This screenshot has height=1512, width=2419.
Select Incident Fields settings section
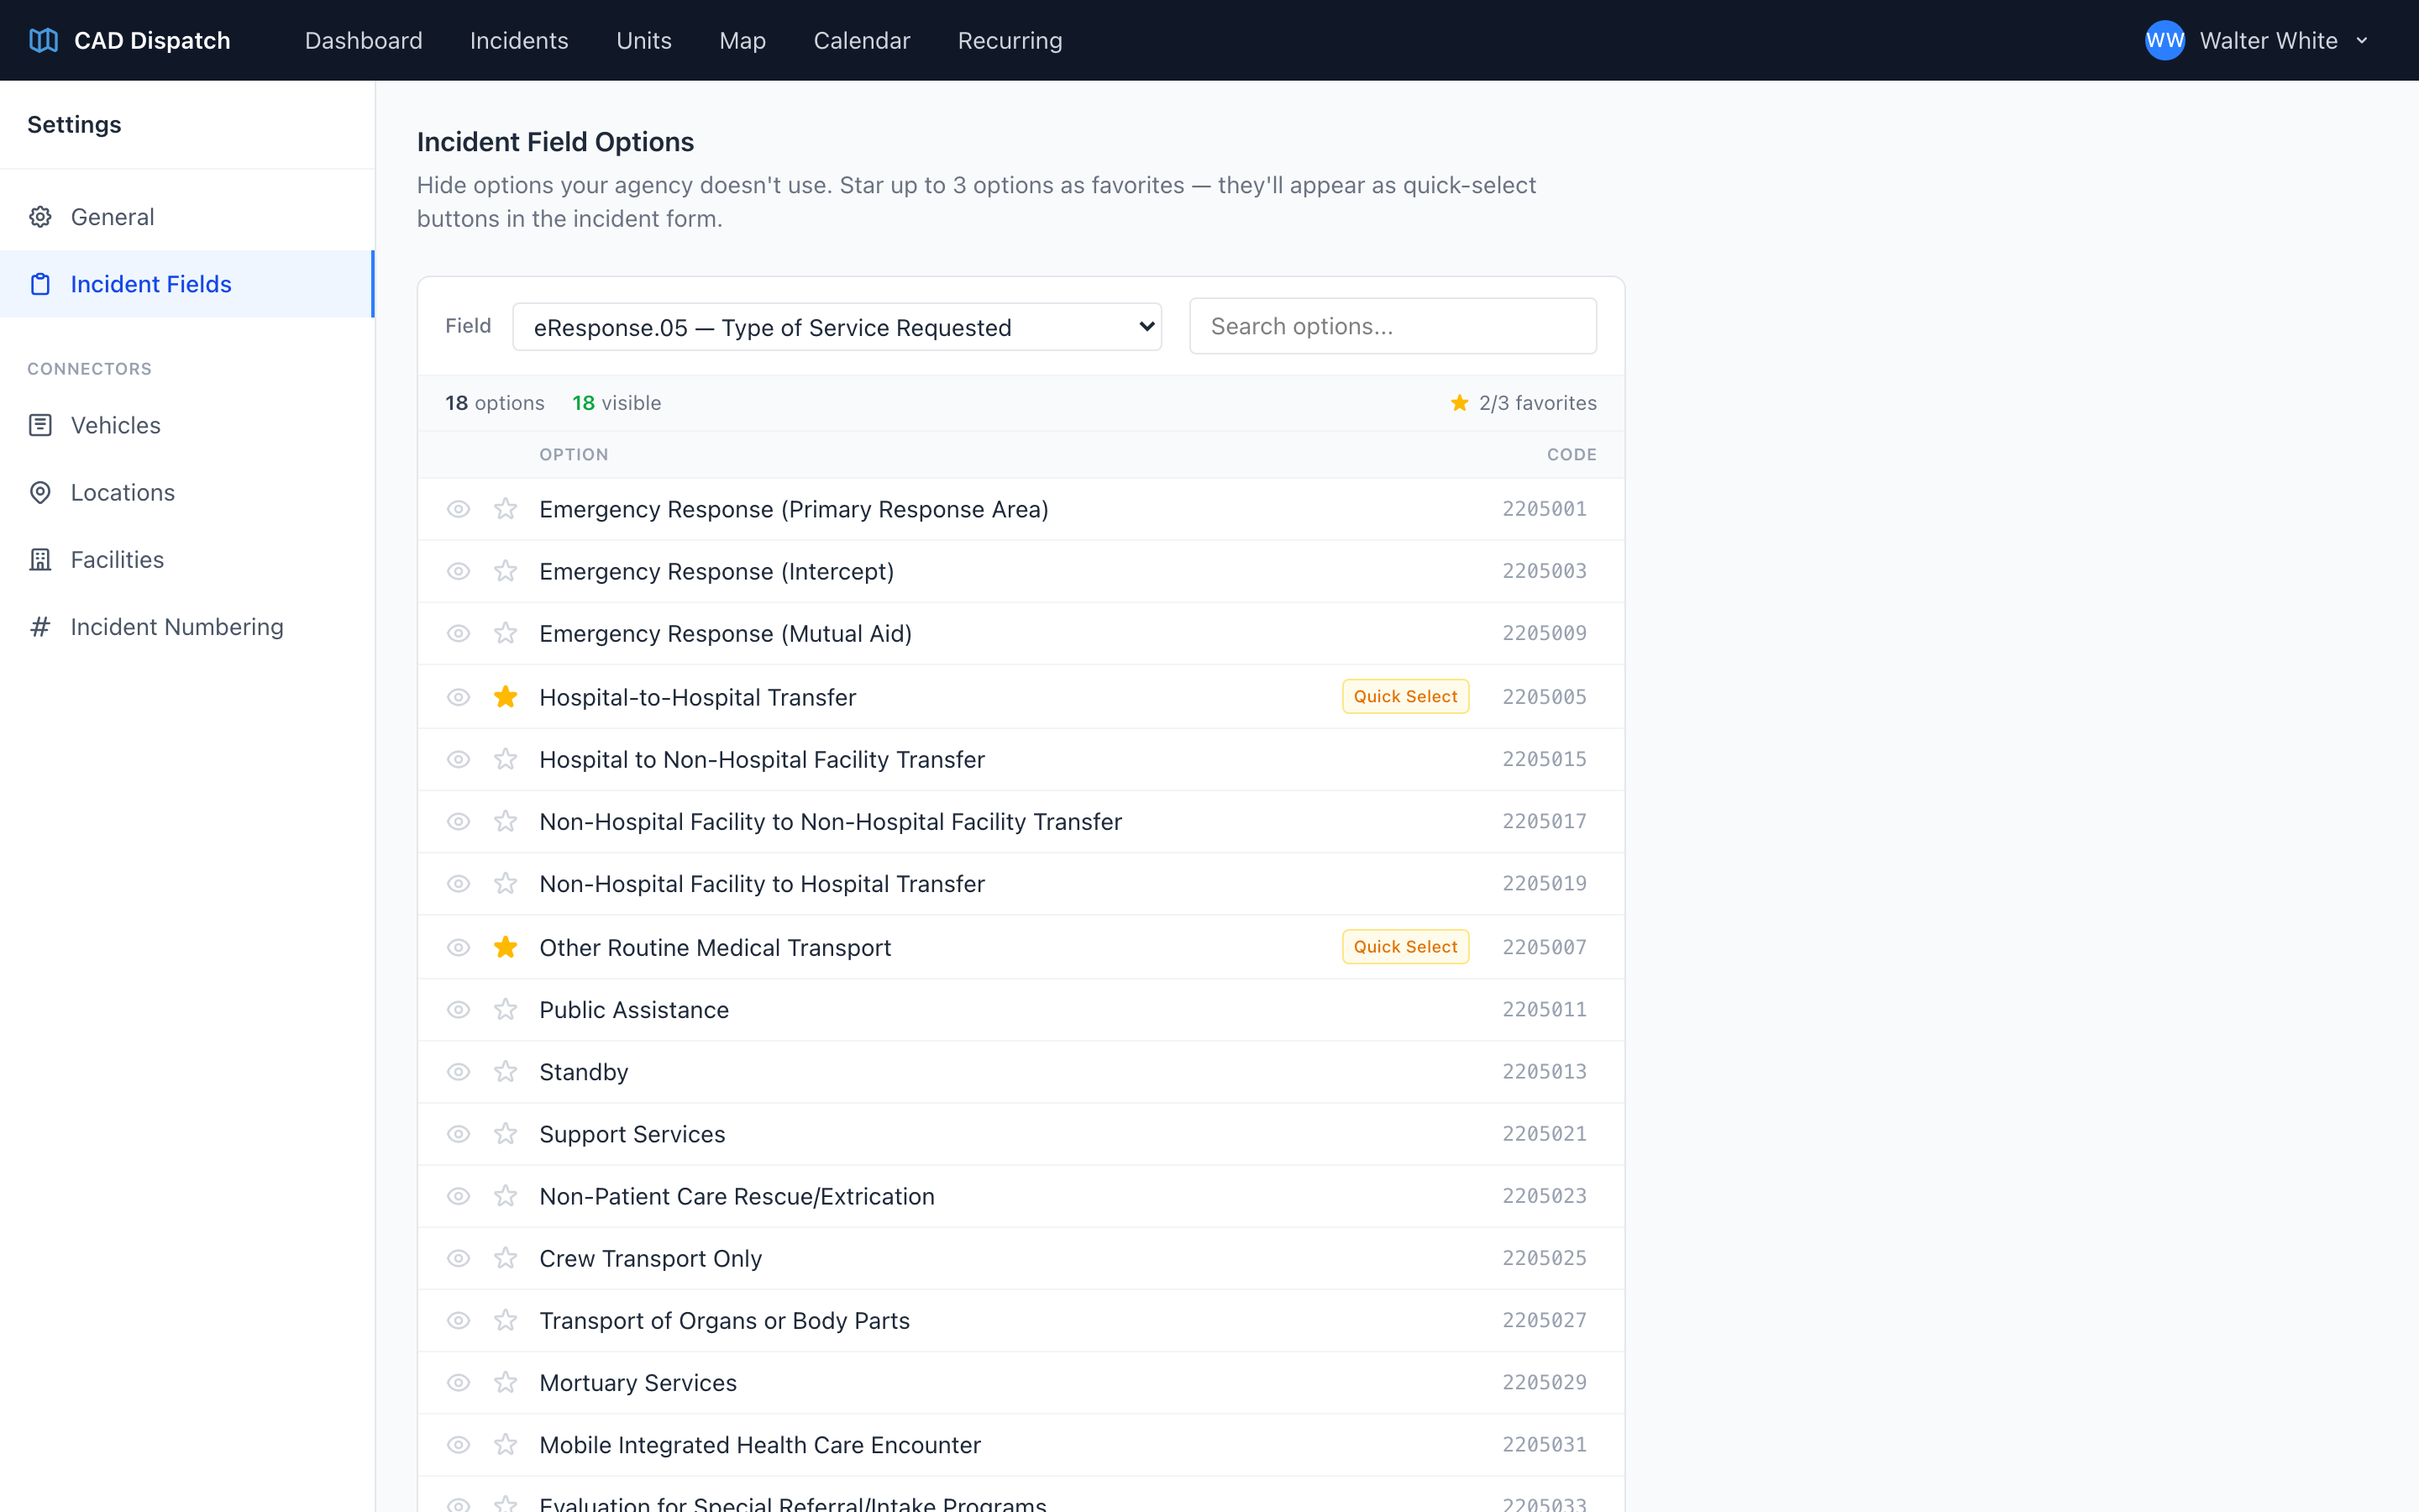coord(187,284)
